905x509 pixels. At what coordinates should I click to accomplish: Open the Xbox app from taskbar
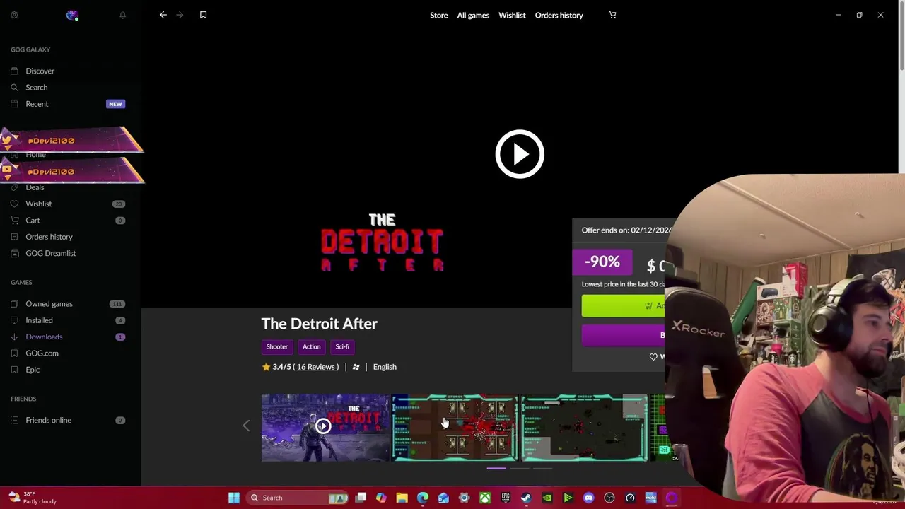[485, 498]
